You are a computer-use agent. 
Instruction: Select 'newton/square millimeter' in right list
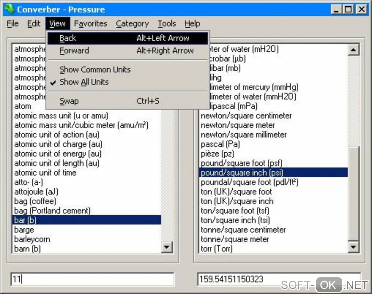pos(274,134)
